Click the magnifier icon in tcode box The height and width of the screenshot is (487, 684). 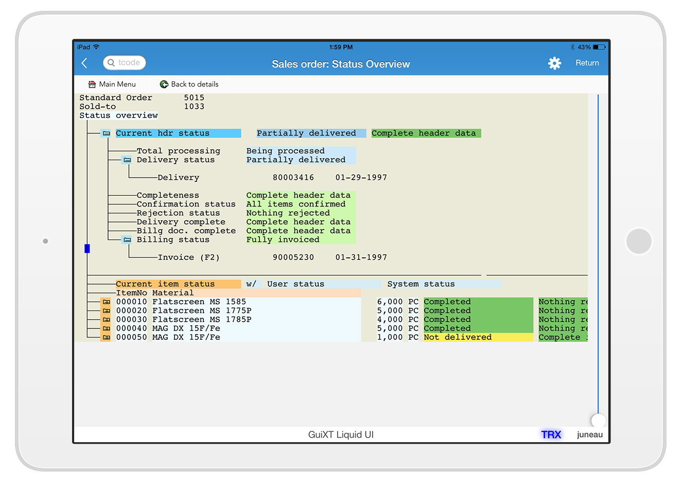click(x=111, y=63)
